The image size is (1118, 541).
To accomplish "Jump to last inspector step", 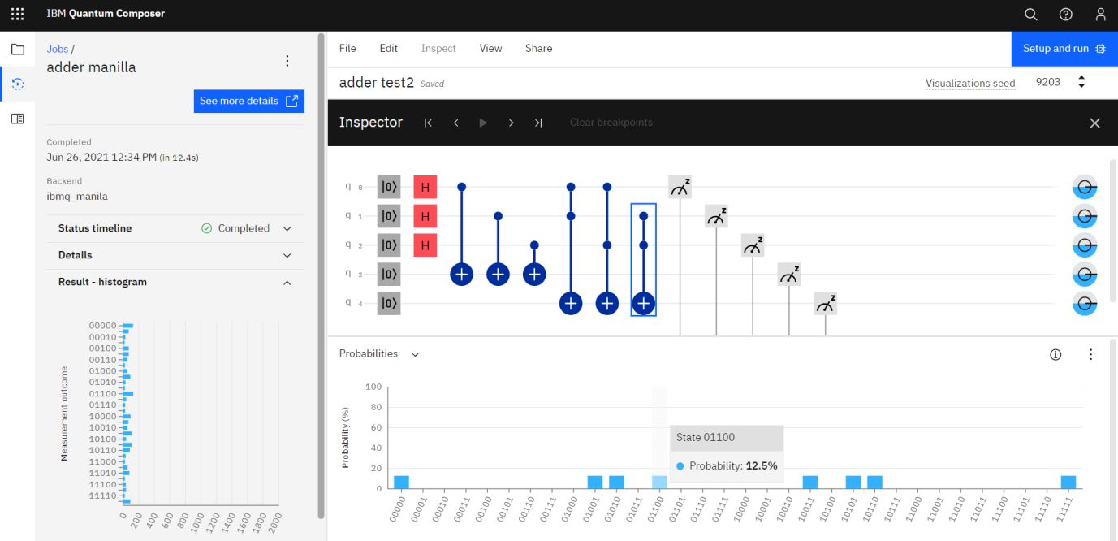I will (x=538, y=123).
